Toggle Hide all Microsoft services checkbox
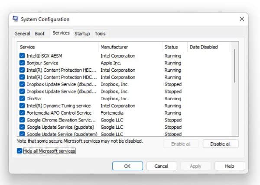This screenshot has height=185, width=260. tap(19, 151)
